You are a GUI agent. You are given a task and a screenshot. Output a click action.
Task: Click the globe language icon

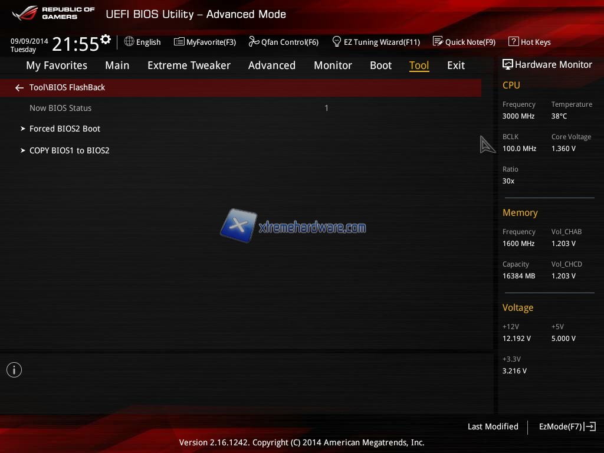[x=129, y=42]
